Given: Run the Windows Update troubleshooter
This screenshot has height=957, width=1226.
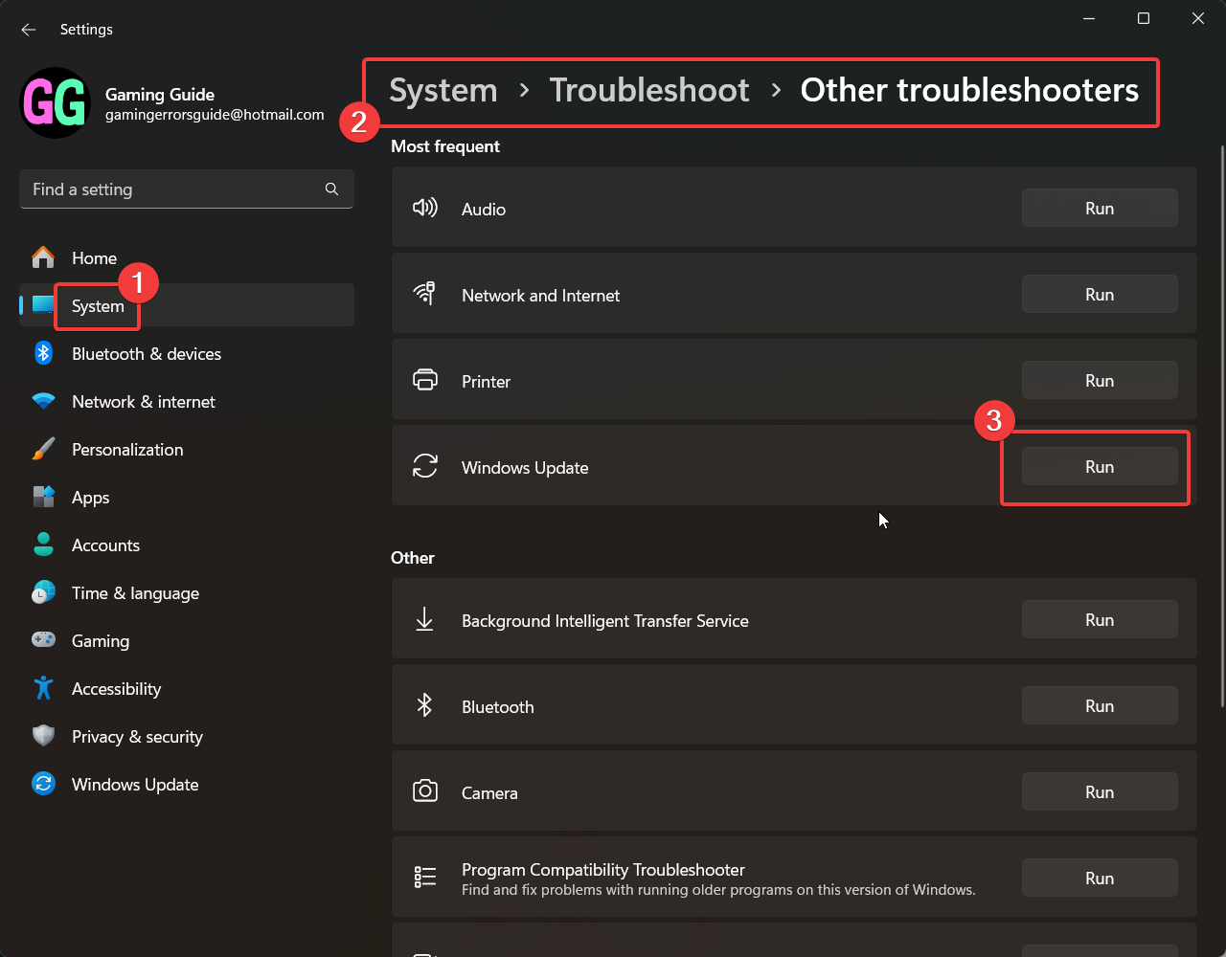Looking at the screenshot, I should coord(1099,466).
